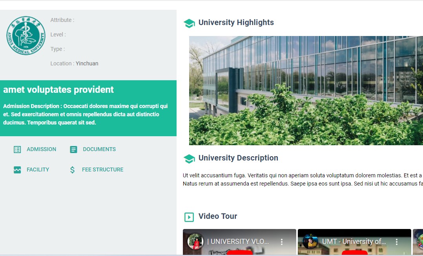
Task: Play the UNIVERSITY VLOG video
Action: 239,252
